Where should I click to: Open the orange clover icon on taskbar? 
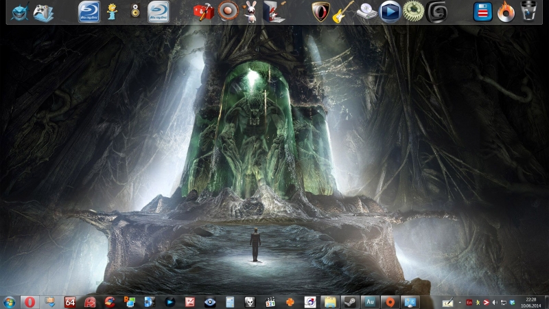tap(290, 302)
